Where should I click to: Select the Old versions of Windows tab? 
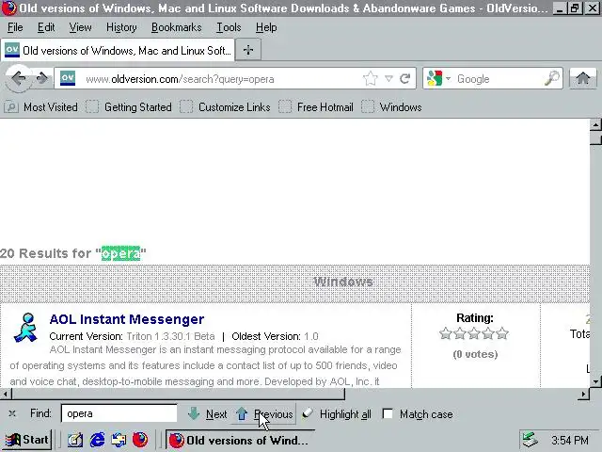pyautogui.click(x=118, y=50)
